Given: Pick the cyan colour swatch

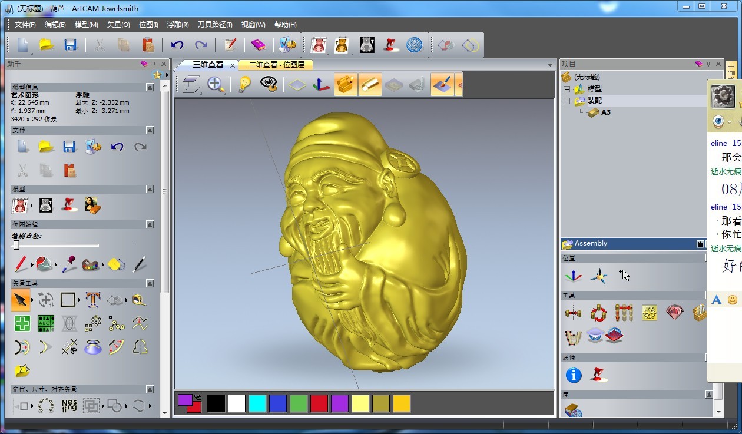Looking at the screenshot, I should click(257, 403).
